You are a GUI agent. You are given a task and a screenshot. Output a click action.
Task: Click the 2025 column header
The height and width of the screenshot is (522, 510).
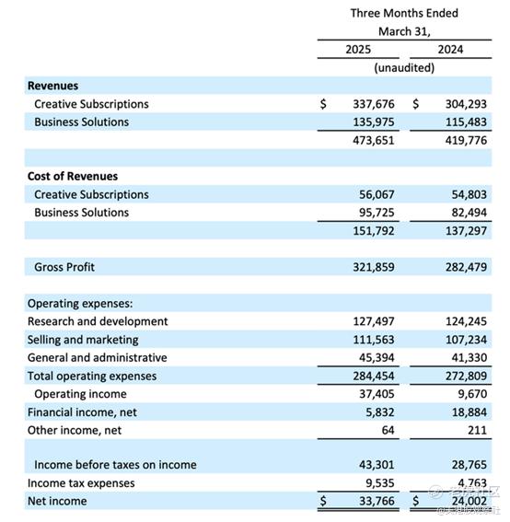point(358,50)
